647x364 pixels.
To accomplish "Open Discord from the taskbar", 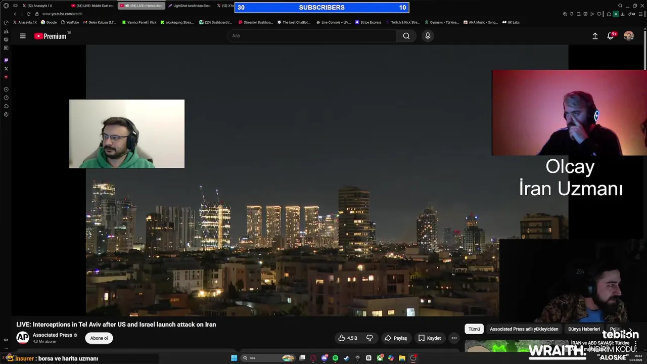I will (x=325, y=358).
